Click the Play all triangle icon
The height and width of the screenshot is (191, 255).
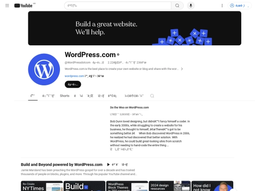click(108, 165)
